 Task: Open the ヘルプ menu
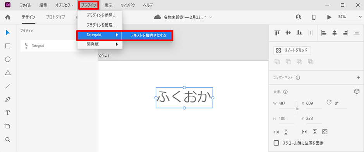(148, 5)
